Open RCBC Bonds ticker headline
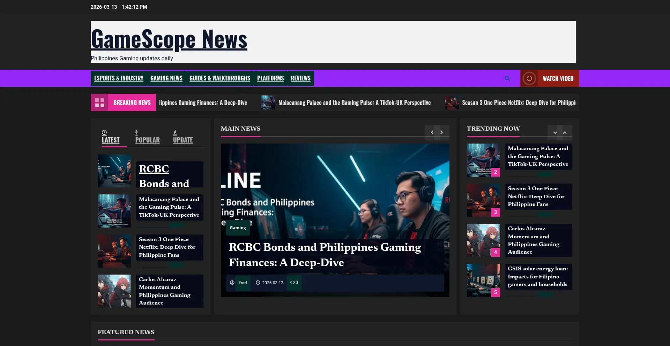The height and width of the screenshot is (346, 670). [203, 103]
